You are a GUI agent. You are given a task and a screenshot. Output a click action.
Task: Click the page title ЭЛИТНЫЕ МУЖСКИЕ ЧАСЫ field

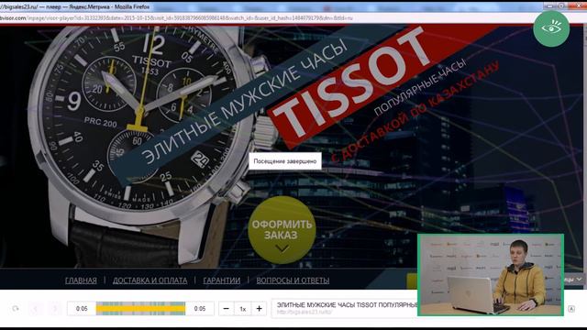[x=347, y=305]
